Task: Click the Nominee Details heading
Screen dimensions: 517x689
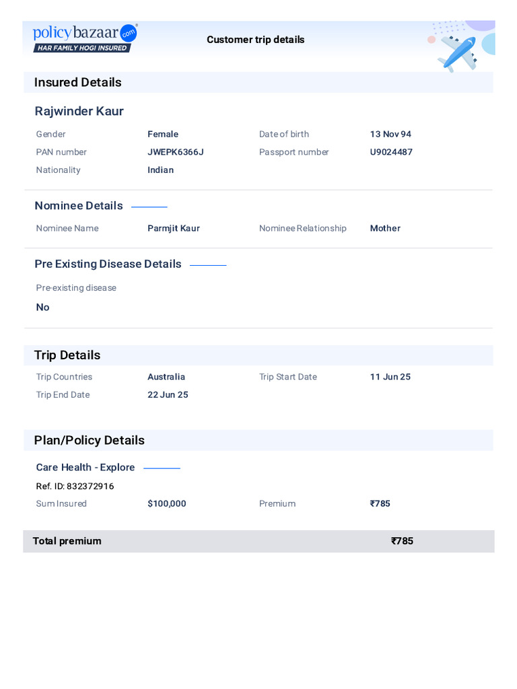Action: coord(79,205)
